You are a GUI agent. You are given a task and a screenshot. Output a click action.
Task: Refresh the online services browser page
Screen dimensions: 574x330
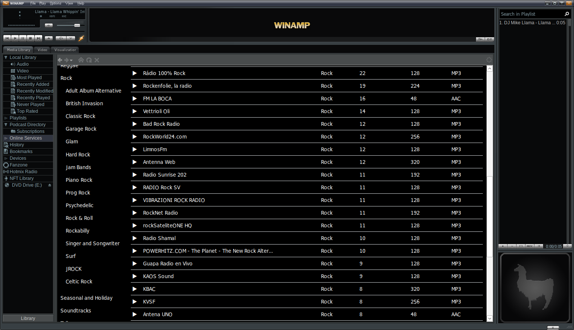click(x=89, y=60)
